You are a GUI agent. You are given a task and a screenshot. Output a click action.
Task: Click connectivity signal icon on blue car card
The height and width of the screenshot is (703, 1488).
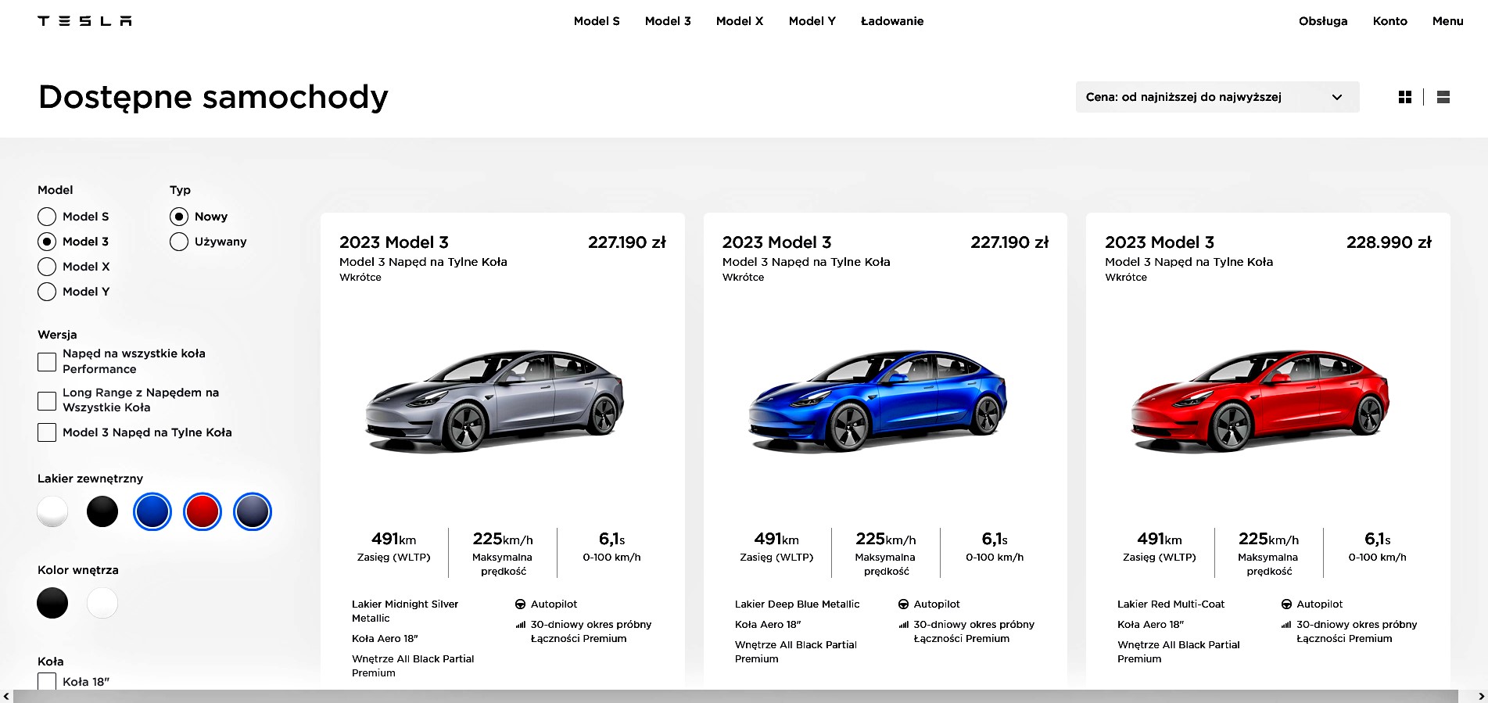[903, 625]
